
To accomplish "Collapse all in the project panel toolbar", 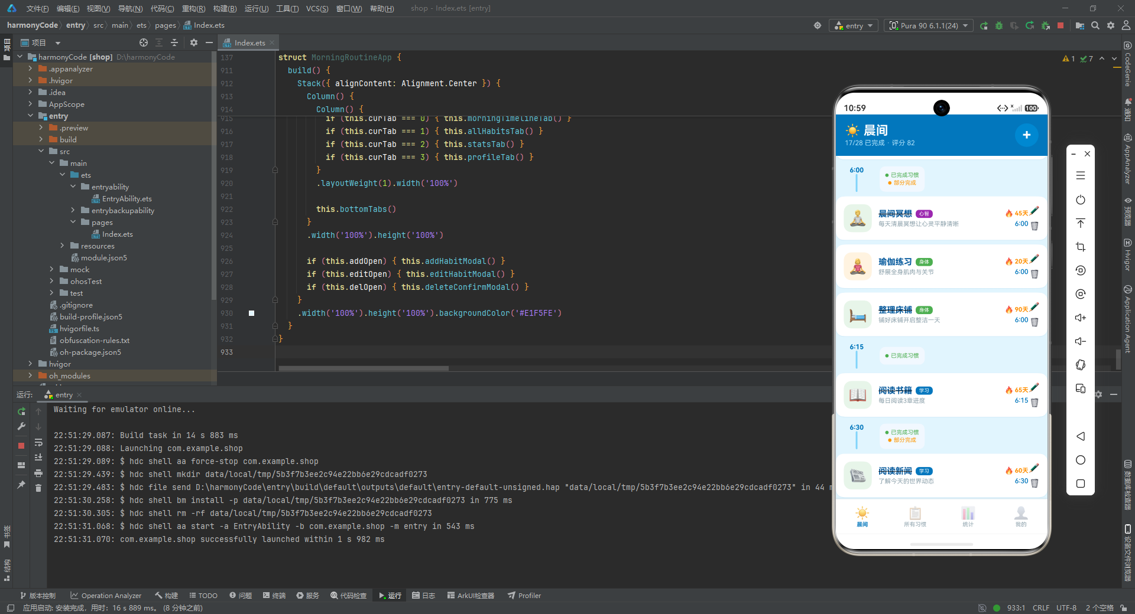I will pos(174,43).
